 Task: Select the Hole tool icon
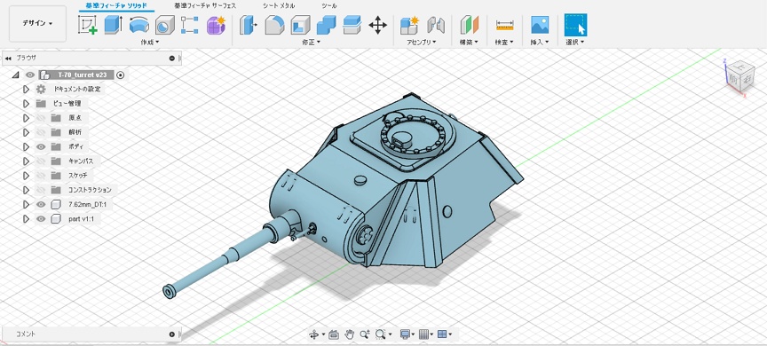[165, 25]
